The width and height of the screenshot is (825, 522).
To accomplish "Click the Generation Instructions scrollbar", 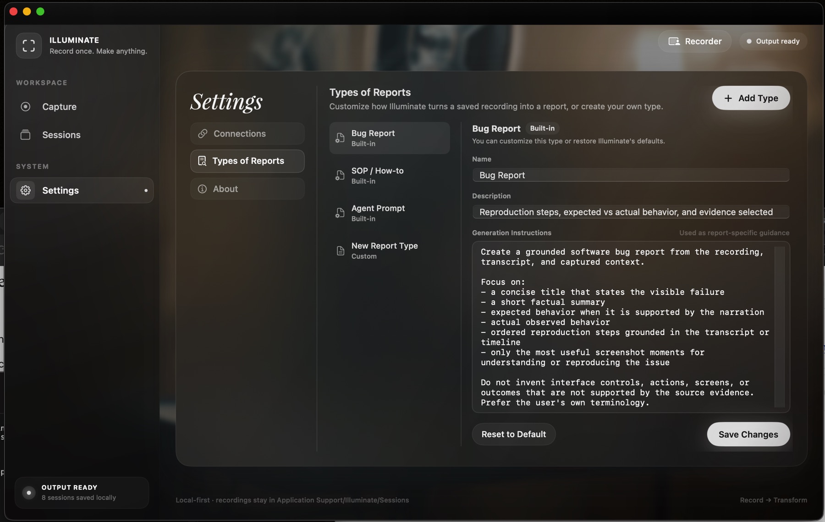I will [779, 327].
